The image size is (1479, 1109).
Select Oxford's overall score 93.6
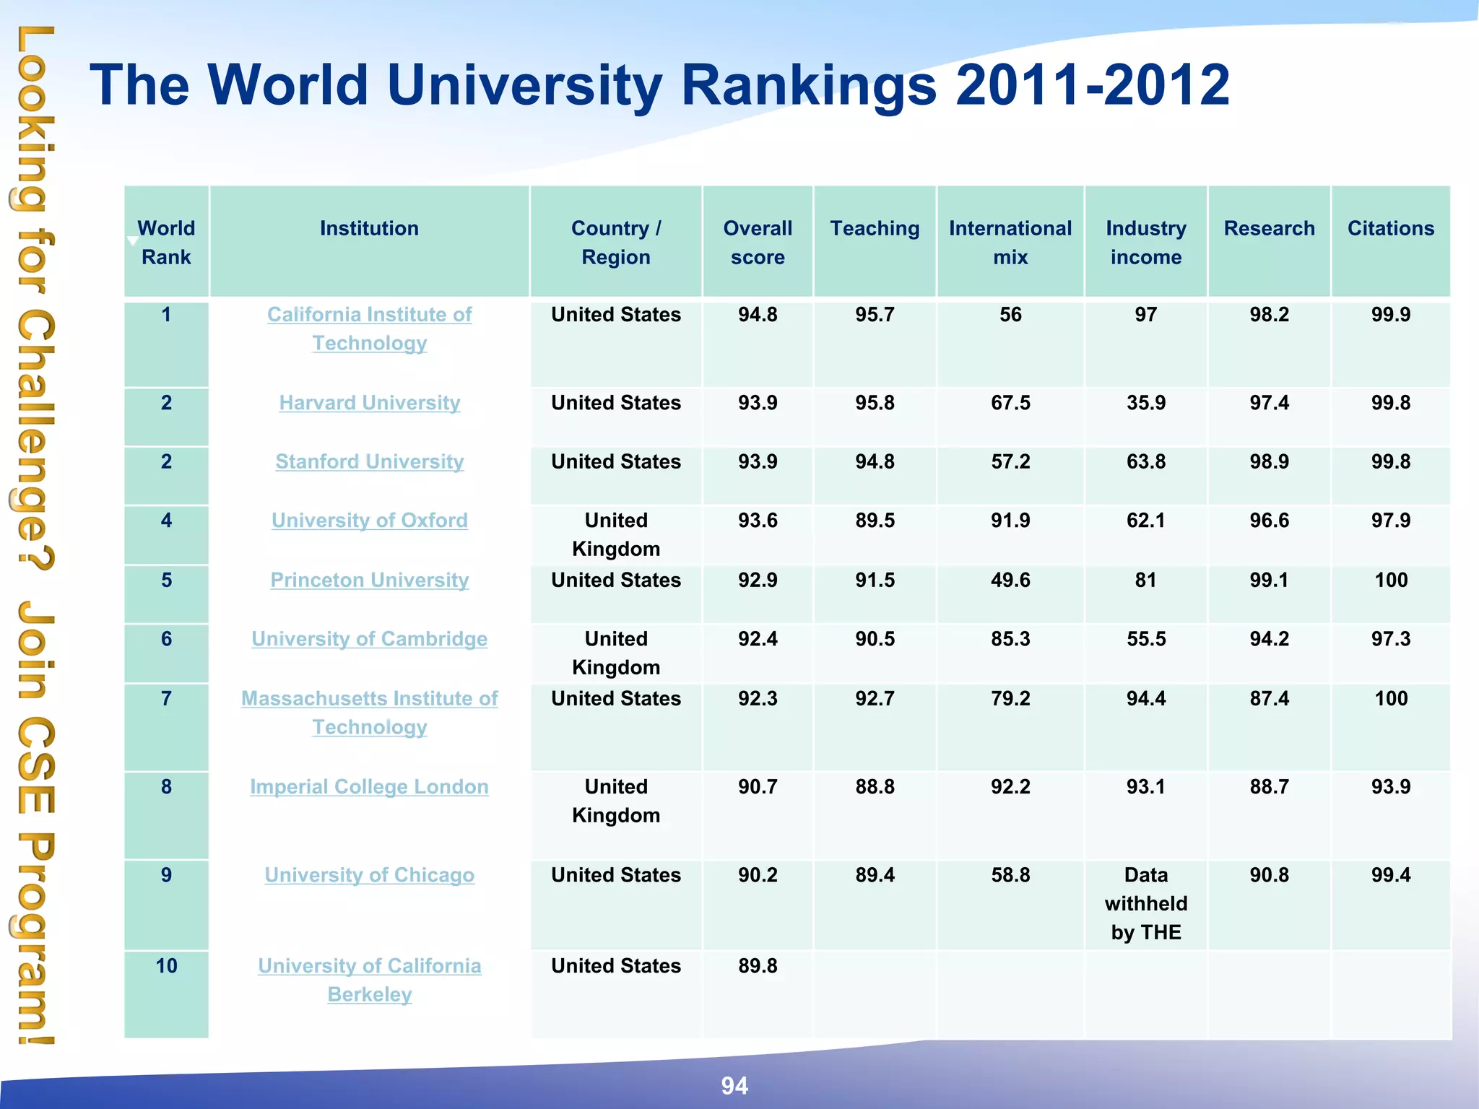point(758,521)
